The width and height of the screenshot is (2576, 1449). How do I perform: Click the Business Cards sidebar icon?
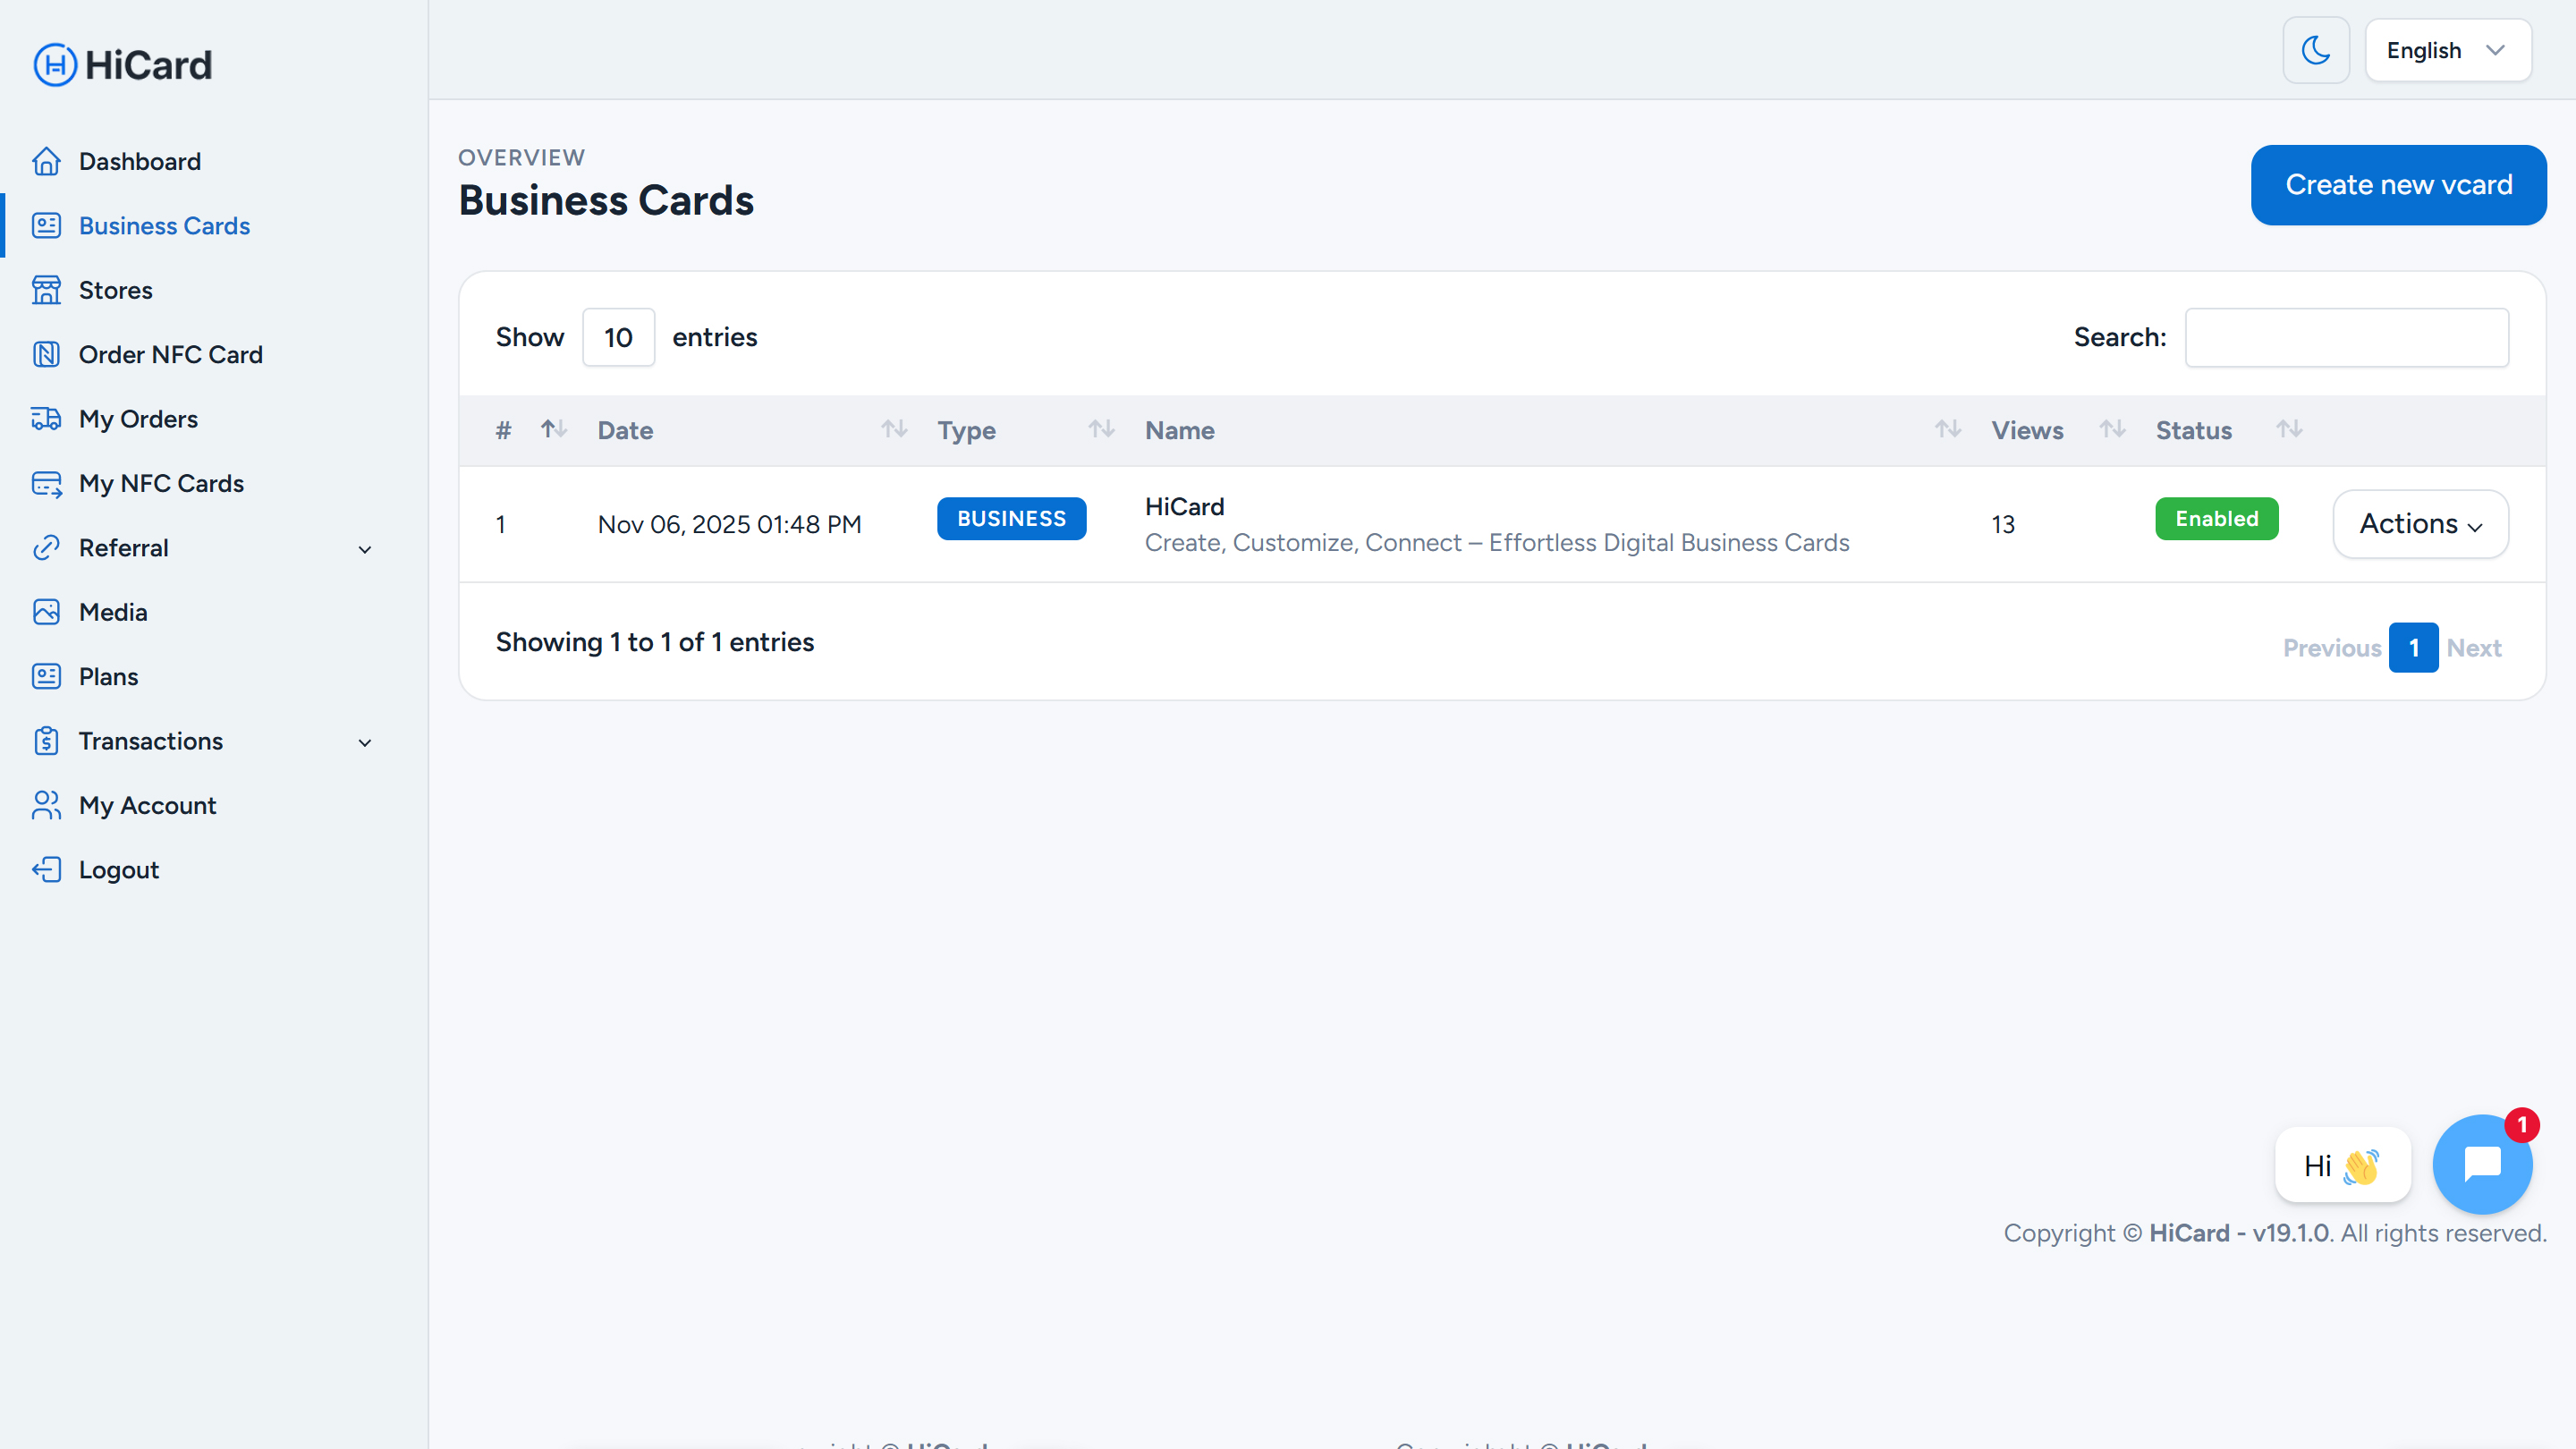click(x=46, y=226)
